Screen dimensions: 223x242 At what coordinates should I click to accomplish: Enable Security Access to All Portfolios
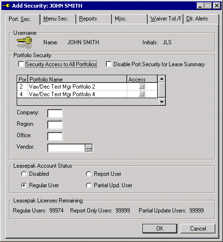(21, 64)
